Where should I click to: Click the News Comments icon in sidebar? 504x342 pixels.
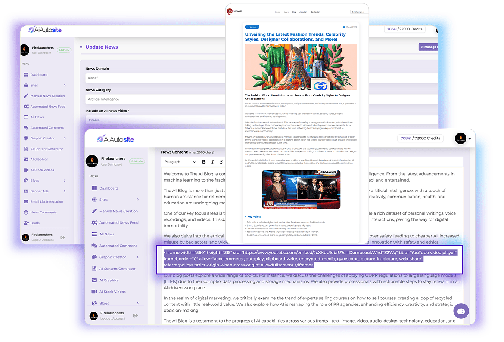(x=26, y=212)
